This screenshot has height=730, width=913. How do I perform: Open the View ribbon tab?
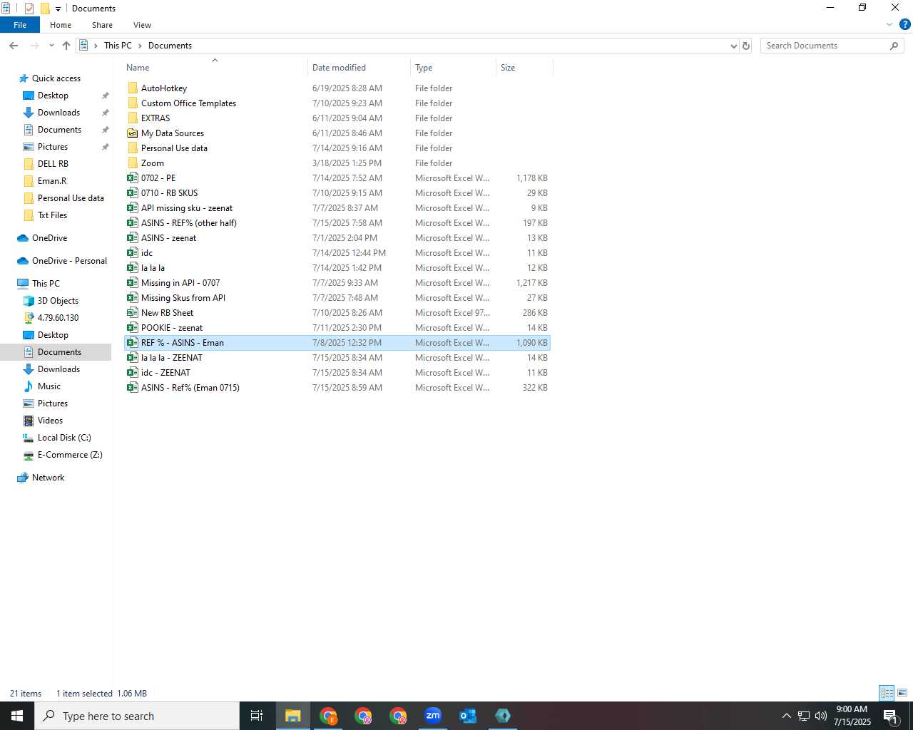tap(142, 25)
